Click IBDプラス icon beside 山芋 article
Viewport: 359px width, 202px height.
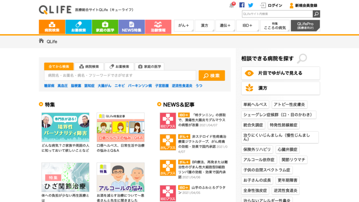pos(168,193)
